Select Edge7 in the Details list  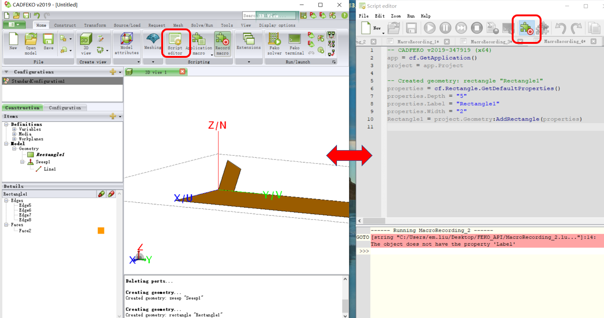point(25,215)
